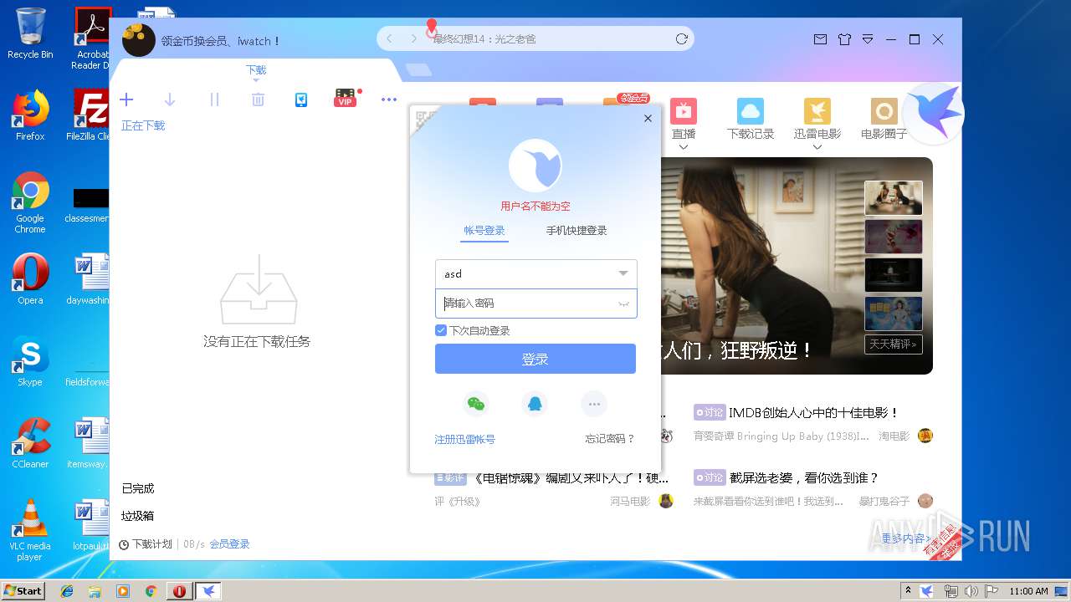Click the refresh icon in the search bar
The height and width of the screenshot is (602, 1071).
[682, 38]
